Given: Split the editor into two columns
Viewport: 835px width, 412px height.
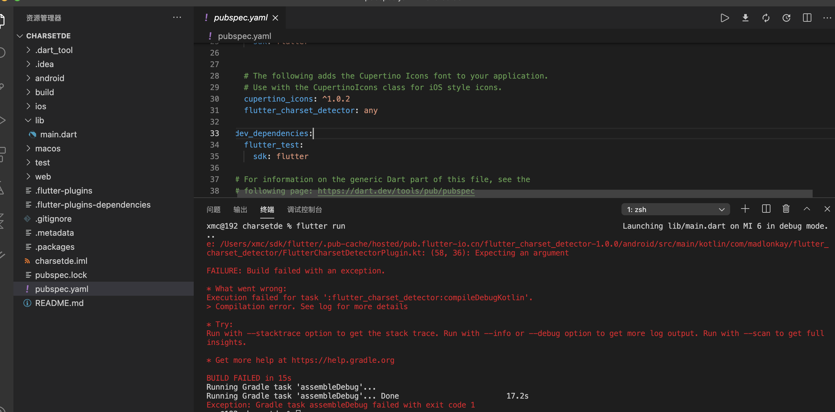Looking at the screenshot, I should [807, 18].
